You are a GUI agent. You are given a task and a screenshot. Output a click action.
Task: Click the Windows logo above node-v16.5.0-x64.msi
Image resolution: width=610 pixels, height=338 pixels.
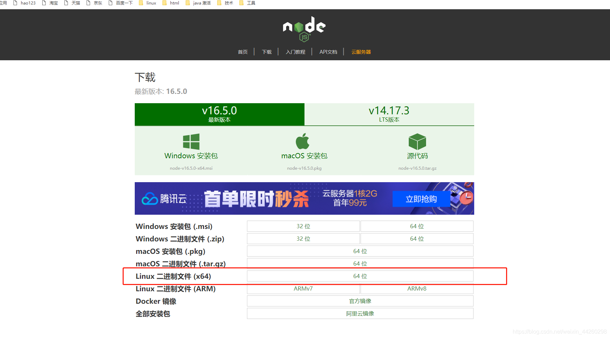tap(191, 141)
